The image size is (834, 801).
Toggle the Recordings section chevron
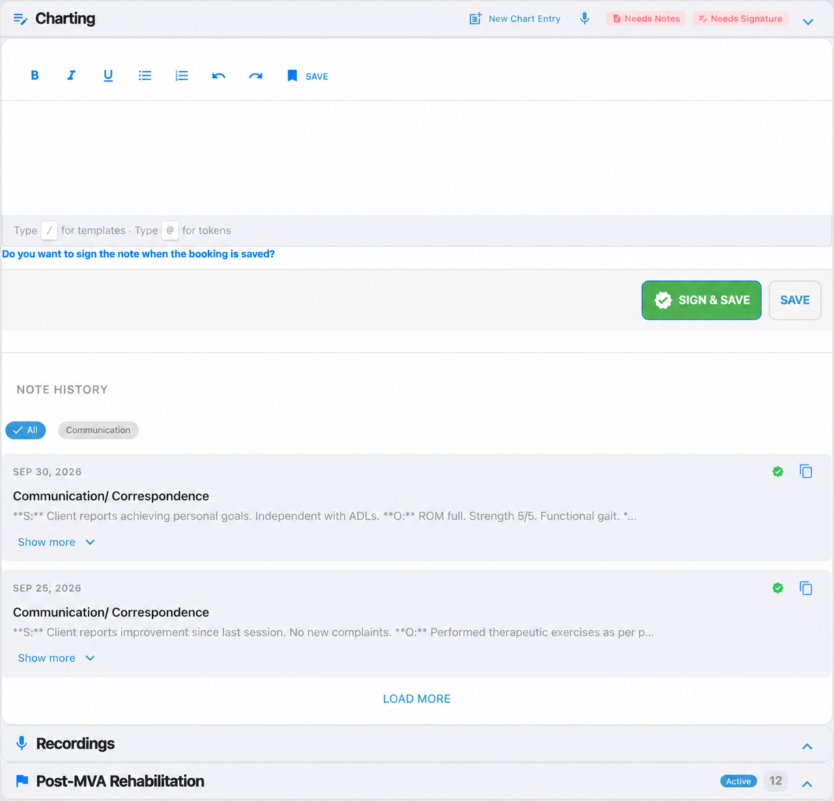tap(807, 746)
